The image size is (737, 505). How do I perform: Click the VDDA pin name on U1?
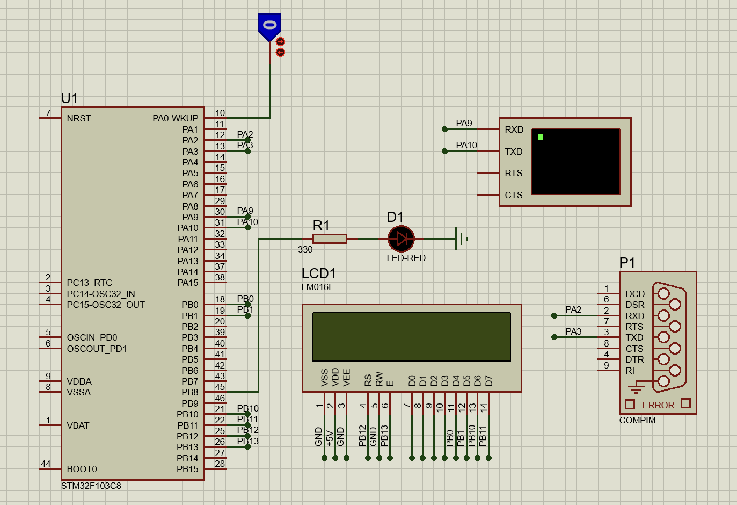(x=79, y=381)
